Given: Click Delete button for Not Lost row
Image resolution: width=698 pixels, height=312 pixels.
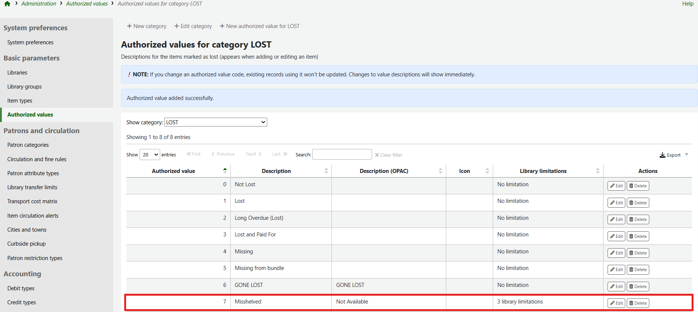Looking at the screenshot, I should pos(637,186).
